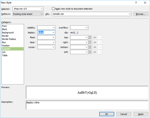The image size is (150, 118).
Task: Click the display field showing inline
Action: coord(44,32)
